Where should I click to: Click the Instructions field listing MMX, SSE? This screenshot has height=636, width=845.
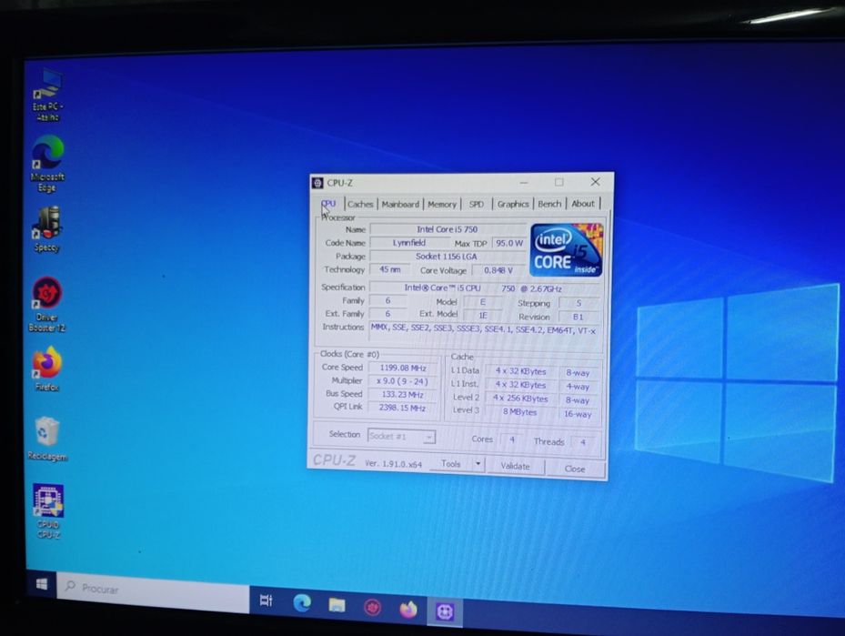coord(484,330)
